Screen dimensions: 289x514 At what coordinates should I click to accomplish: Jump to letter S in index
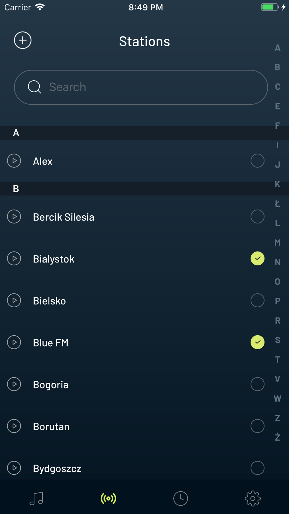[277, 340]
